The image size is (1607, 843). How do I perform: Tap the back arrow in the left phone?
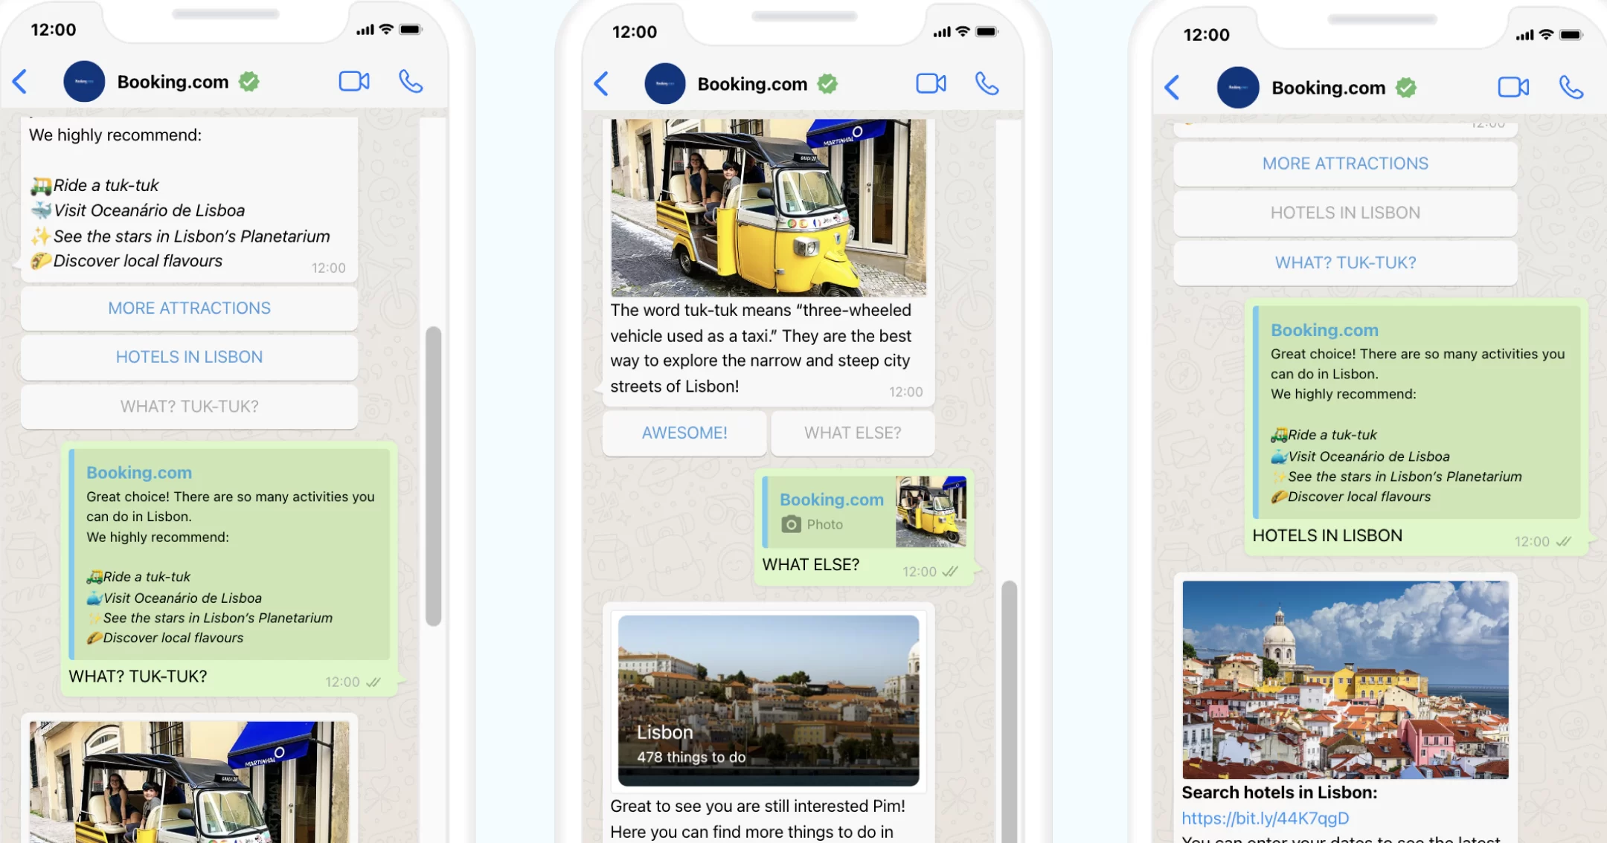pyautogui.click(x=20, y=82)
